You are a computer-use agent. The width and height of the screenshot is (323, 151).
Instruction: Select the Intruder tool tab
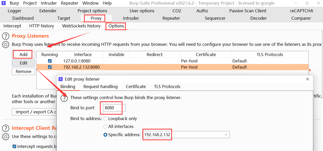[131, 18]
